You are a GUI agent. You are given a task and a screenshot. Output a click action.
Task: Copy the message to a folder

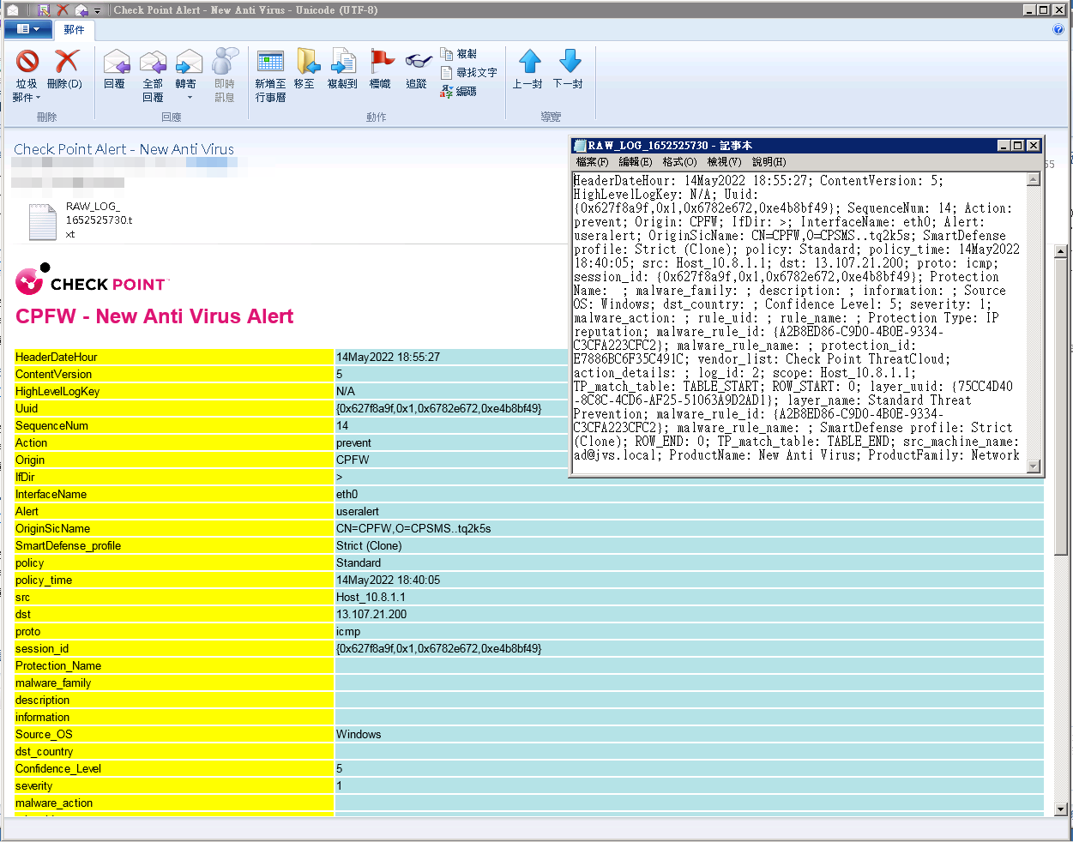[x=342, y=73]
